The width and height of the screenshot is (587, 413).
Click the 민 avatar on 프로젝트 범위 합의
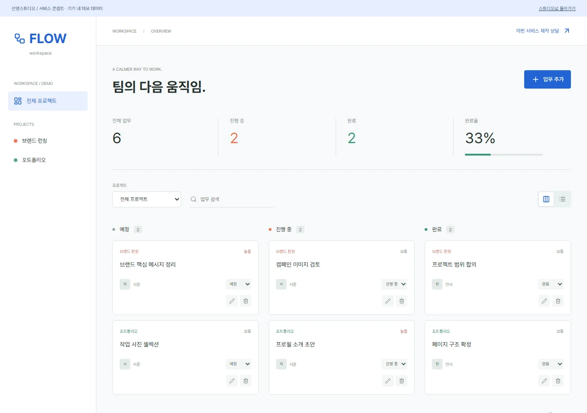[437, 285]
